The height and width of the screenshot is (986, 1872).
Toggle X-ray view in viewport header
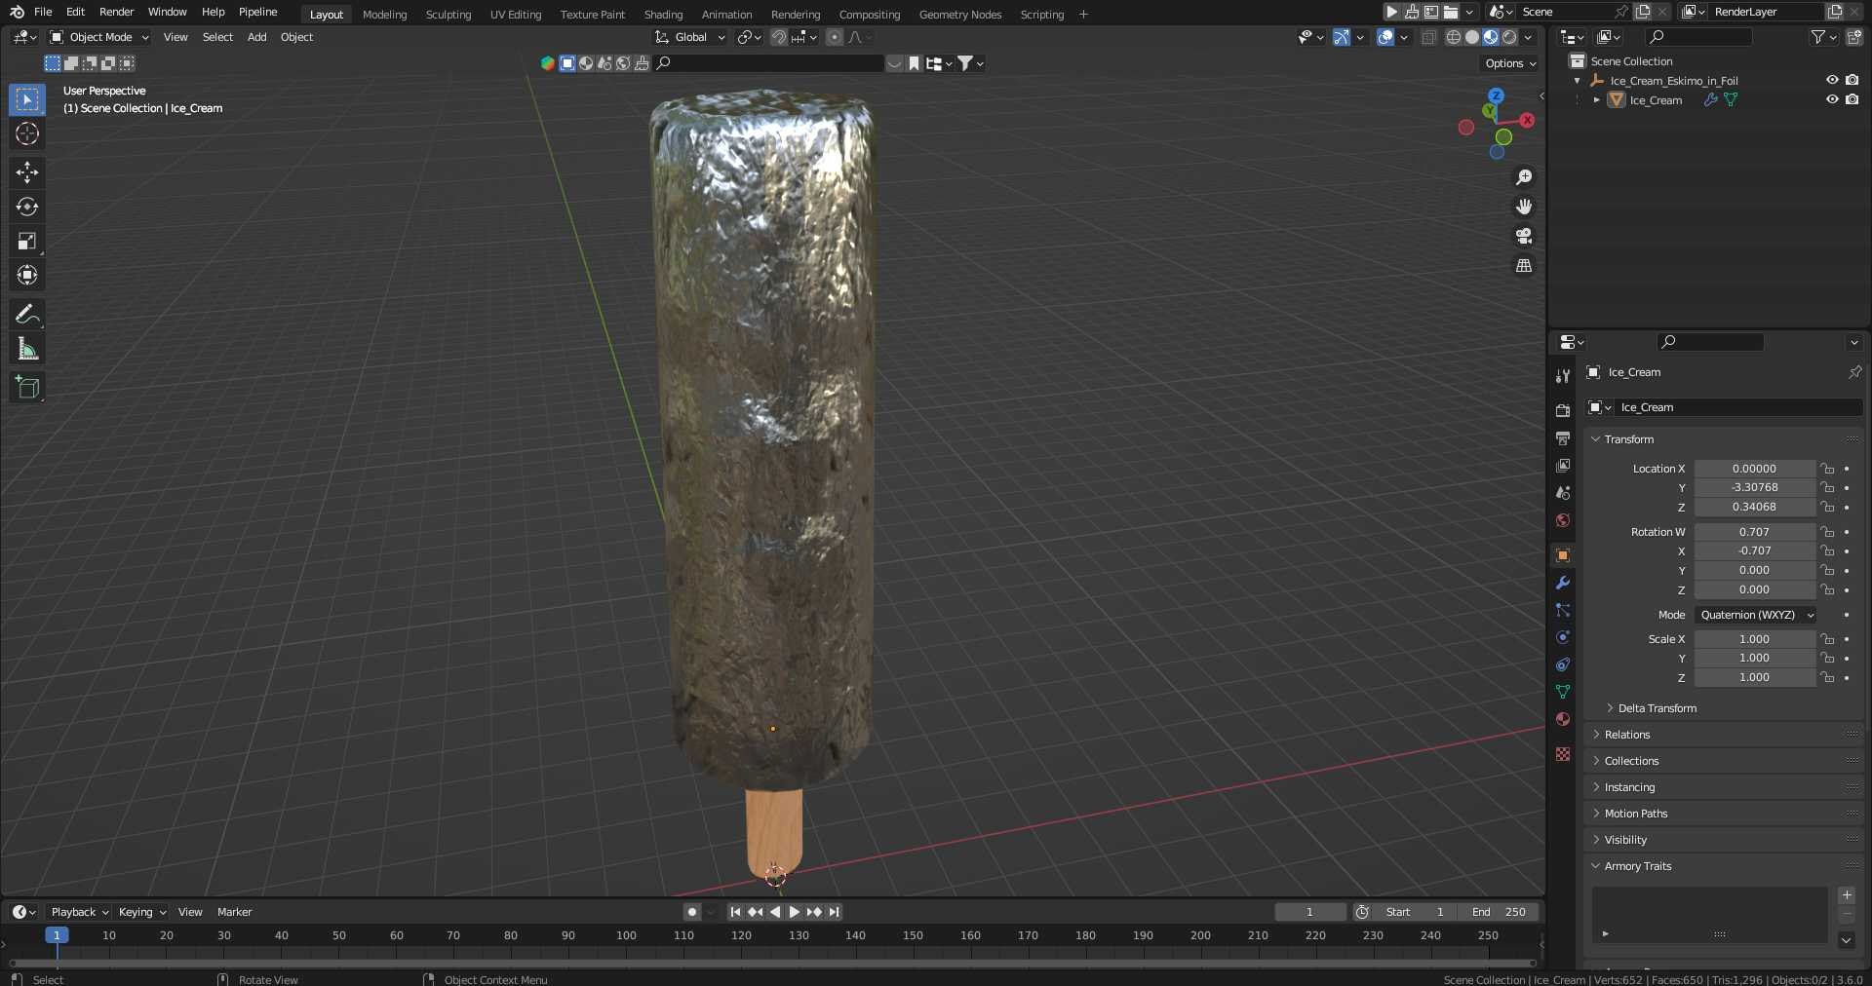tap(1428, 37)
